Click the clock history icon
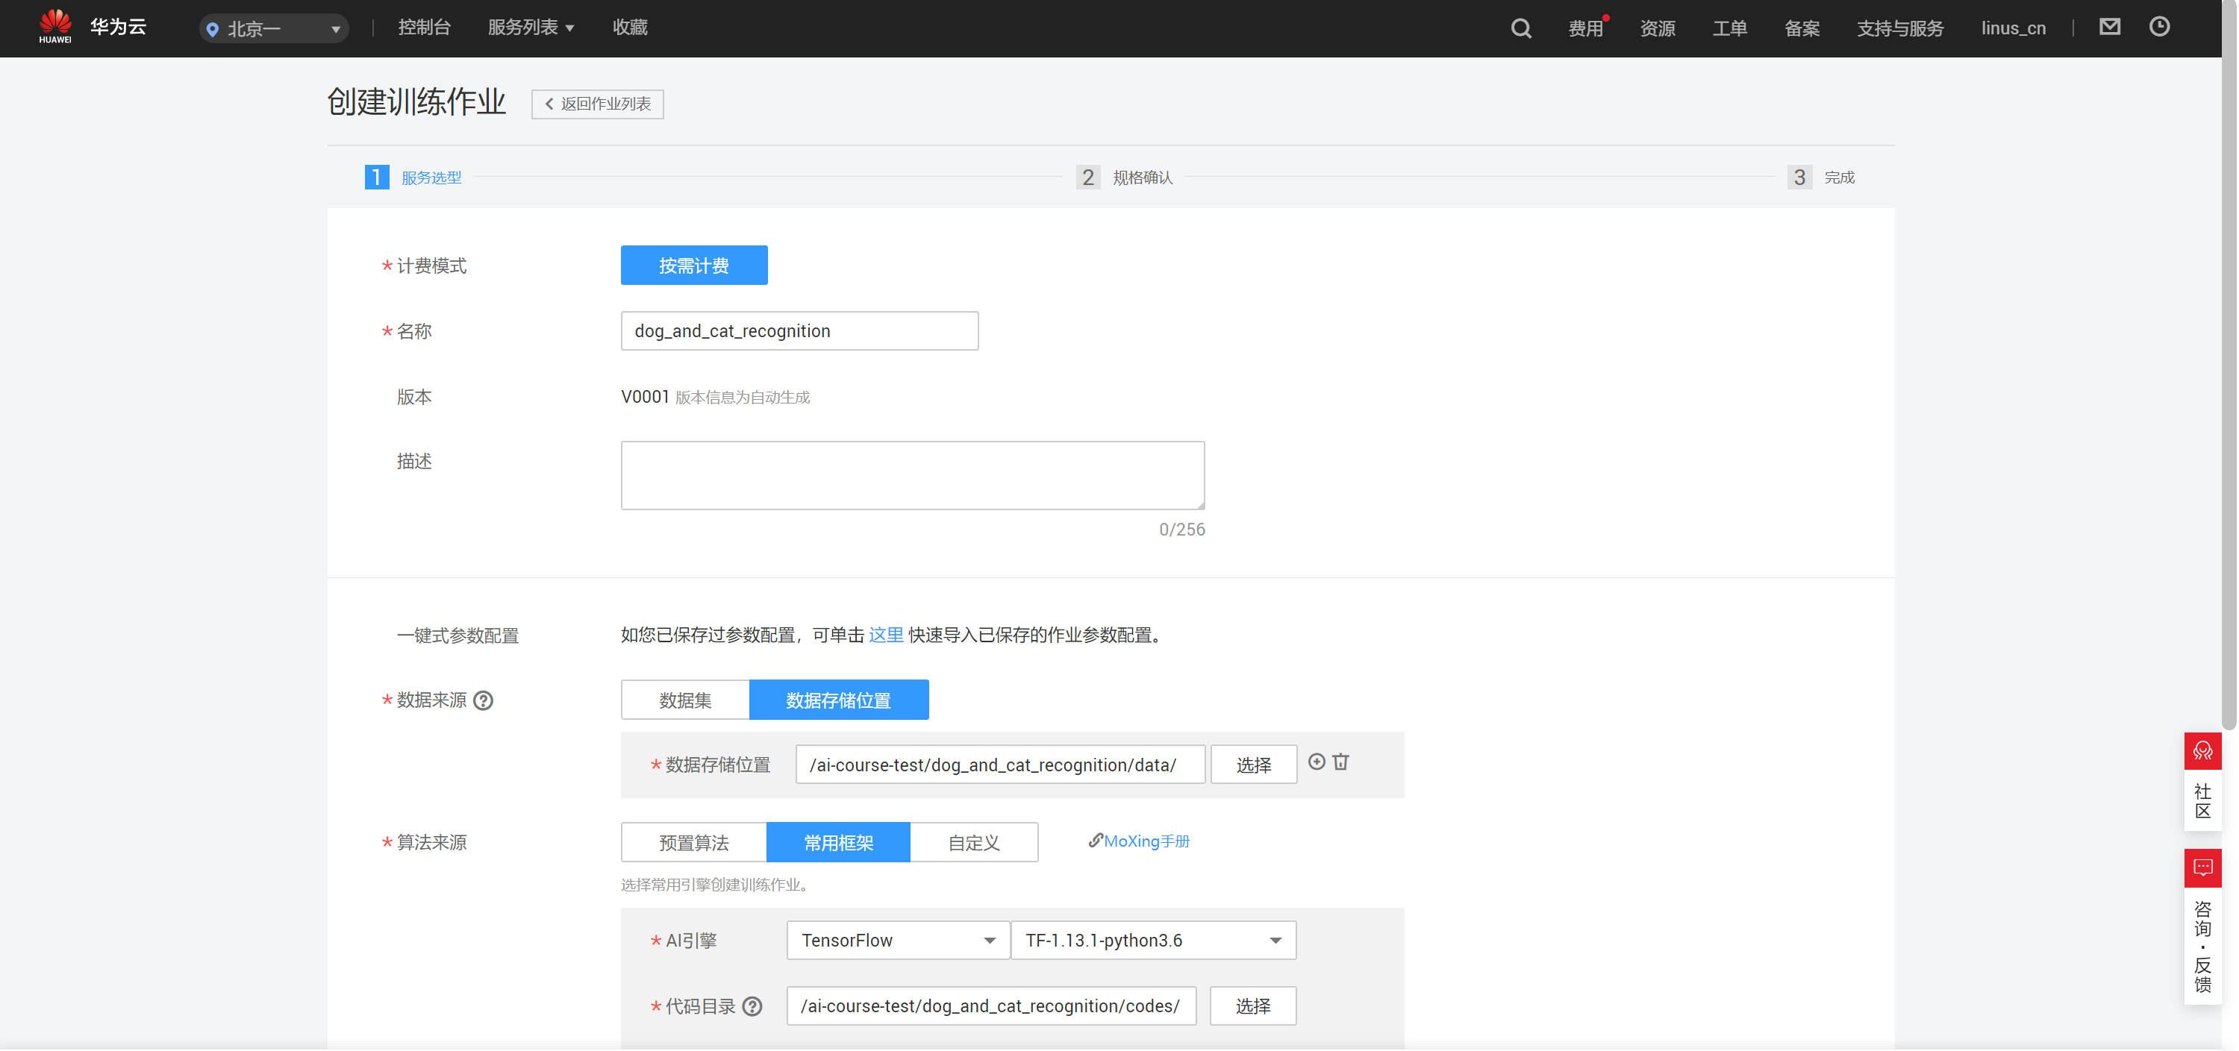The image size is (2239, 1051). point(2159,27)
